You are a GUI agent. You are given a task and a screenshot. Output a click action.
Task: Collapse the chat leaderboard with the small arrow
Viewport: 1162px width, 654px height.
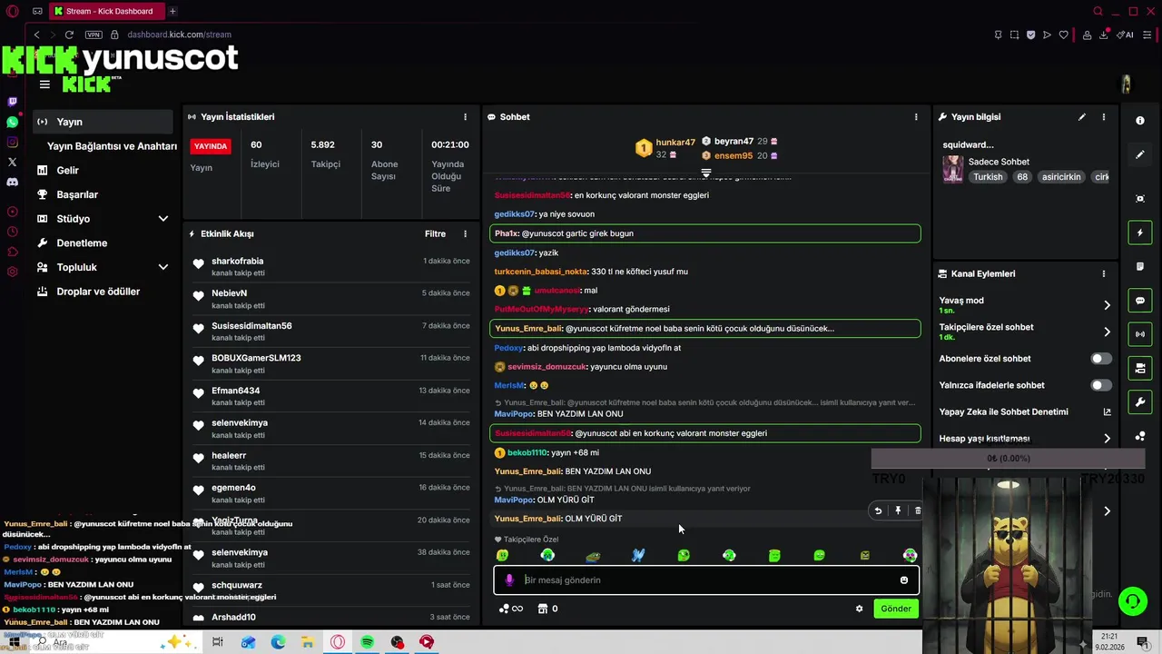pos(705,173)
